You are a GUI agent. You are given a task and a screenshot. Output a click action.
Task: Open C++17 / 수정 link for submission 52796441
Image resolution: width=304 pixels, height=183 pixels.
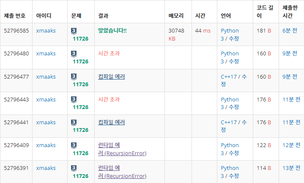[x=234, y=126]
